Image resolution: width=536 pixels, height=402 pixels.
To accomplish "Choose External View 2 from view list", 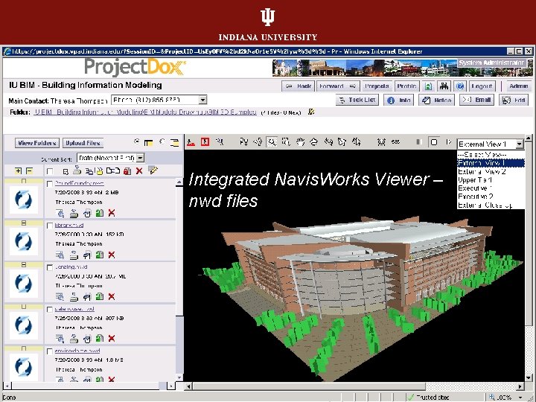I will 491,172.
